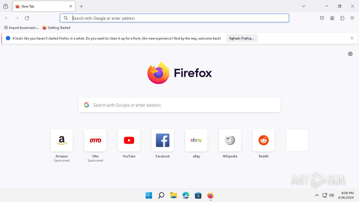Open volume tray icon
Viewport: 359px width, 202px height.
tap(332, 195)
